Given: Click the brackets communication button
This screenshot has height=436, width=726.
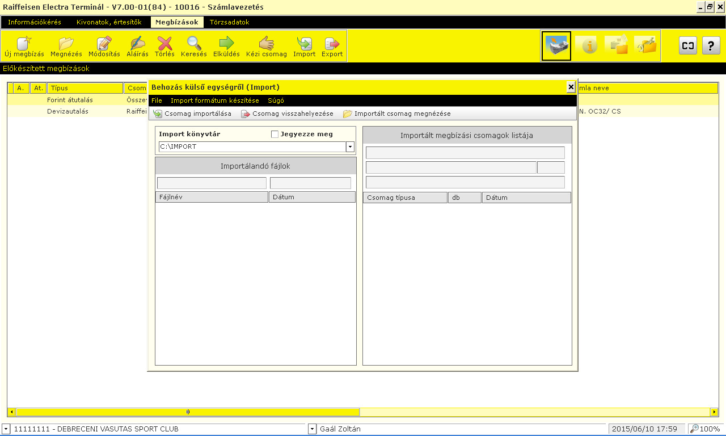Looking at the screenshot, I should tap(688, 45).
